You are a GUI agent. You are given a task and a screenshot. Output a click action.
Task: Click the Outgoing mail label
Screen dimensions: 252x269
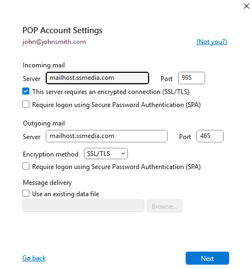(x=44, y=123)
